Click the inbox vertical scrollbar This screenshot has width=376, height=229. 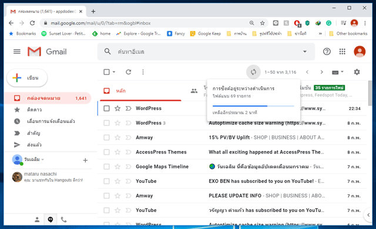[370, 93]
